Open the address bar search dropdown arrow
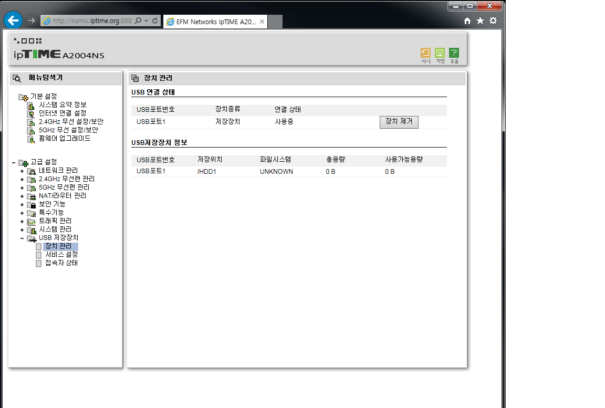This screenshot has width=605, height=408. [x=146, y=21]
